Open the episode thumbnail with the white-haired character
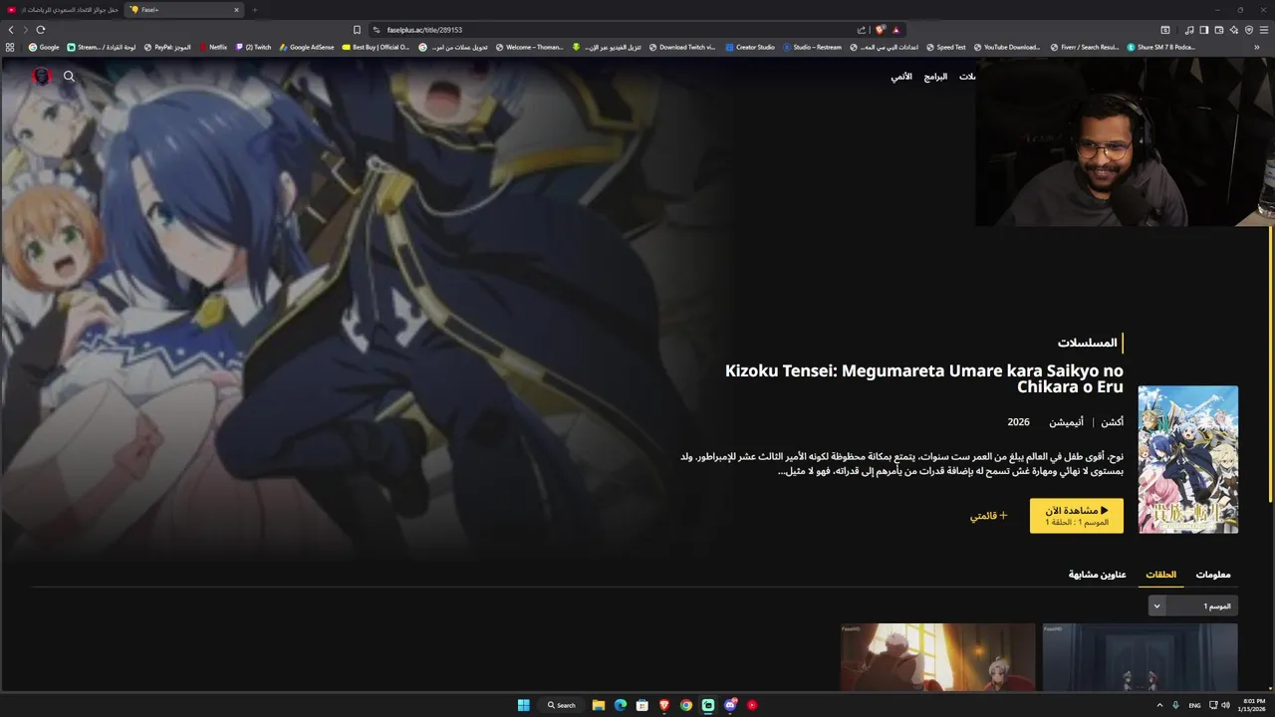 [937, 656]
